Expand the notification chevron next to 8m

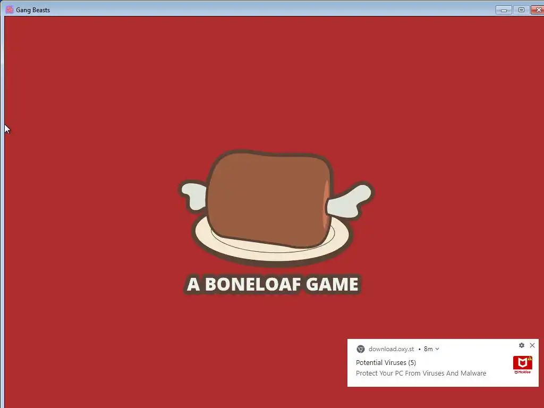[x=437, y=349]
